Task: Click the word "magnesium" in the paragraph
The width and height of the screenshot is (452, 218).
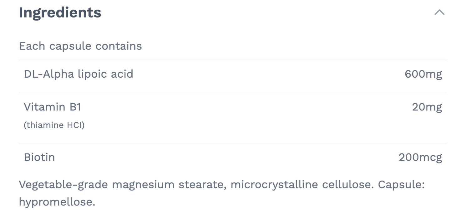Action: point(143,185)
